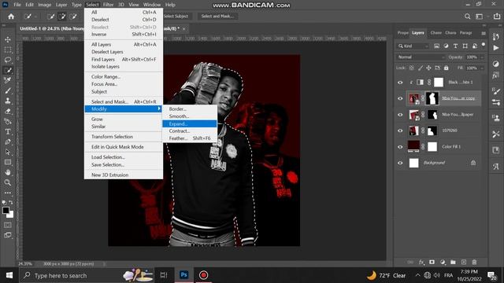Click the Home icon in options bar
This screenshot has height=283, width=504.
coord(11,17)
